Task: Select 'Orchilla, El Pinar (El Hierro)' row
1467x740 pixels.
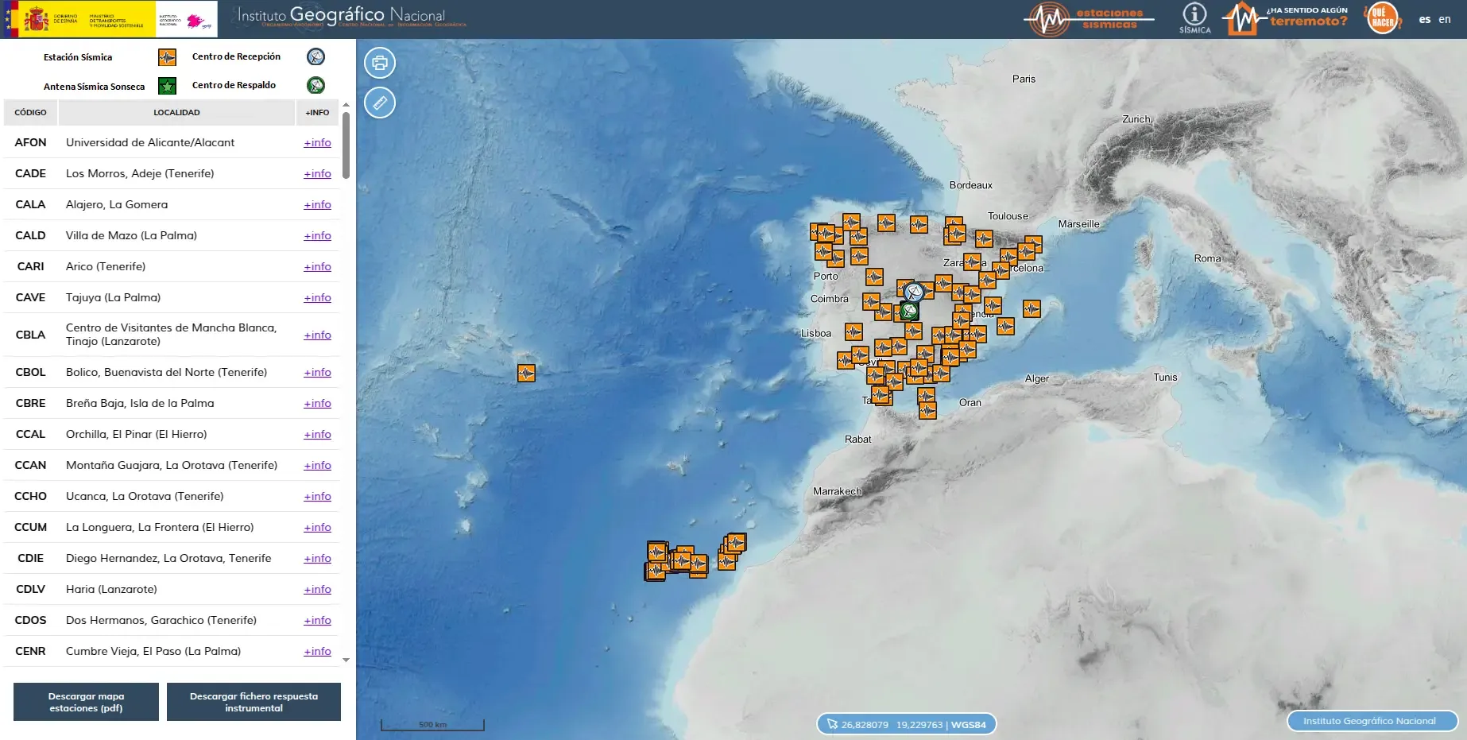Action: pos(172,434)
